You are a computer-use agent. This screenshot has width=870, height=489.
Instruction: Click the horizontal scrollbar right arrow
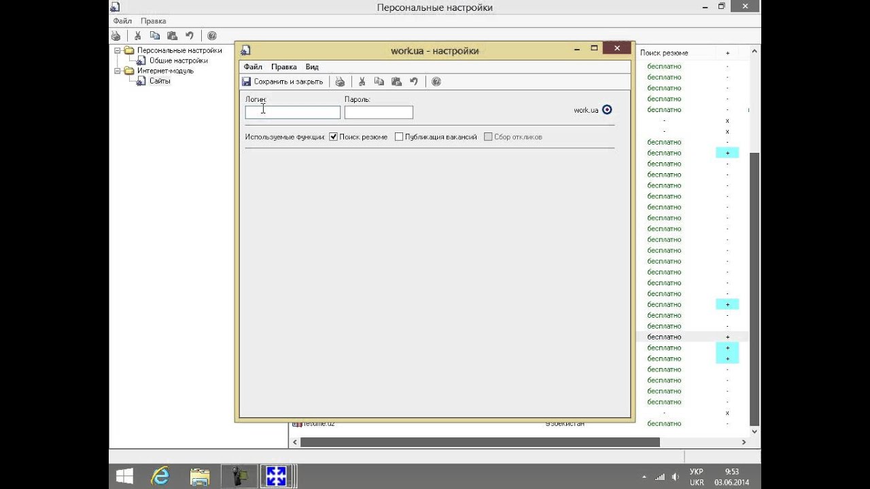[744, 442]
